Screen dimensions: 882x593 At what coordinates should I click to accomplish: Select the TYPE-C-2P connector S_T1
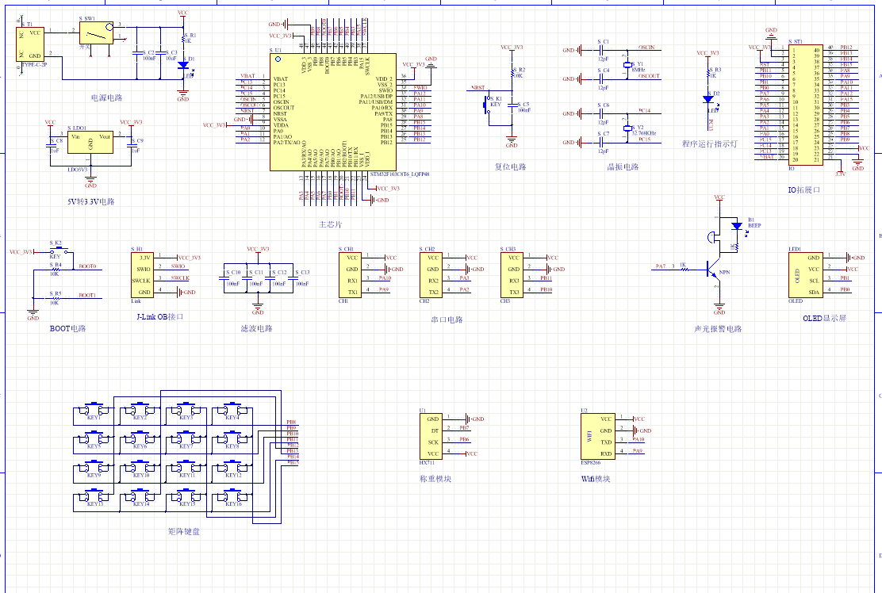point(31,44)
